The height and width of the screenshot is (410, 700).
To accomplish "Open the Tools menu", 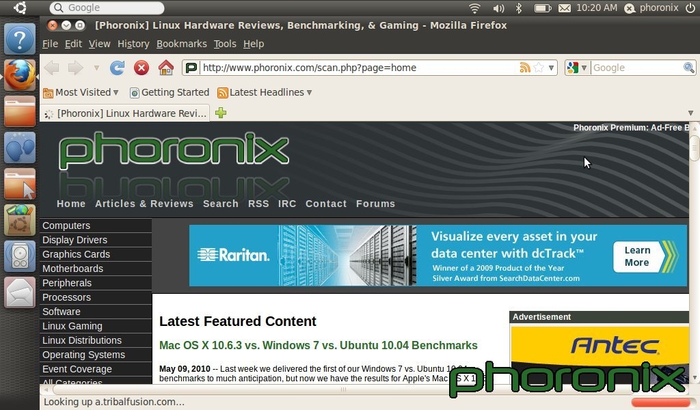I will [x=225, y=44].
